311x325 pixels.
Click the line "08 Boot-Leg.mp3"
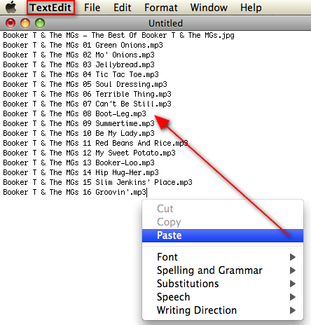[74, 114]
